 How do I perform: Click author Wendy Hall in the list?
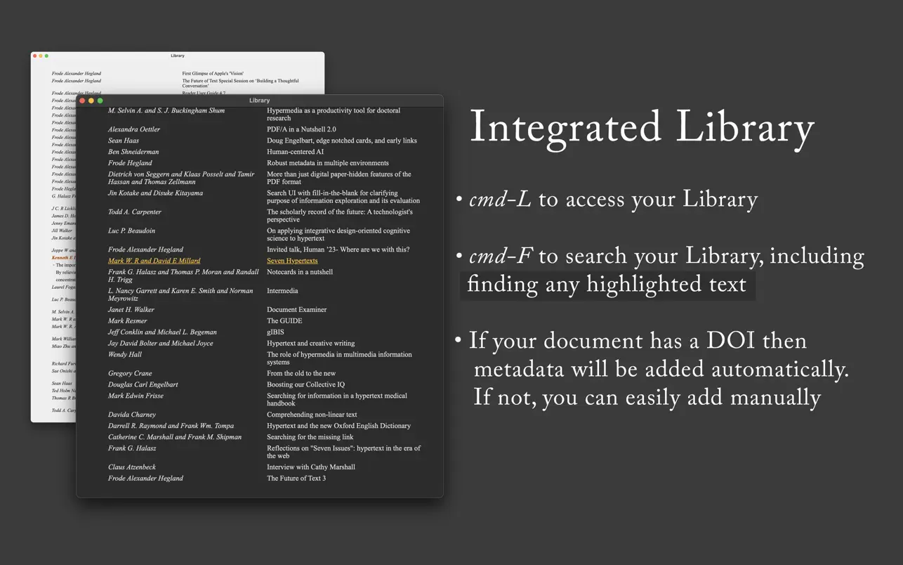point(125,355)
